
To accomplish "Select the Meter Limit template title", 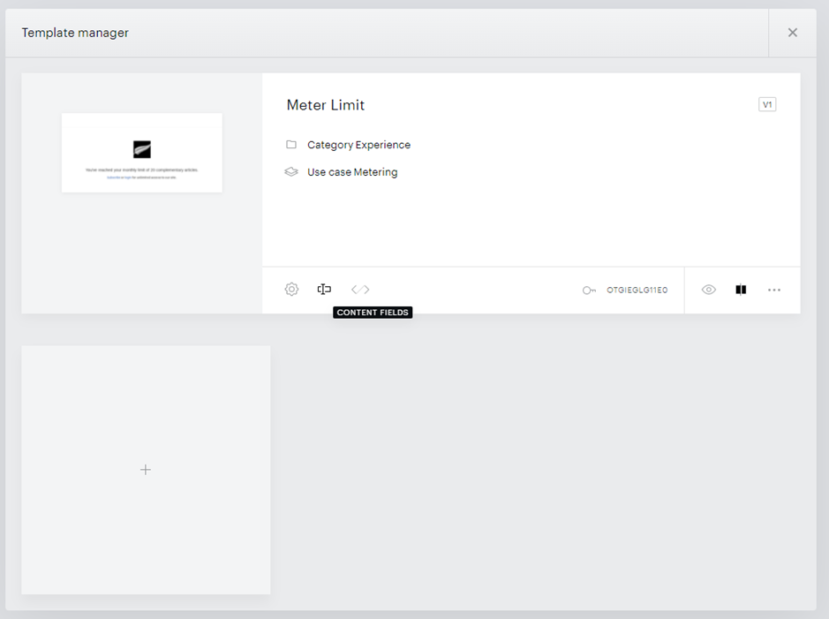I will click(x=326, y=105).
